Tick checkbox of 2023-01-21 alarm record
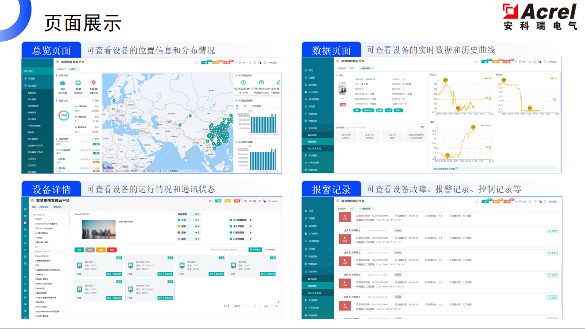The height and width of the screenshot is (329, 585). [x=340, y=275]
